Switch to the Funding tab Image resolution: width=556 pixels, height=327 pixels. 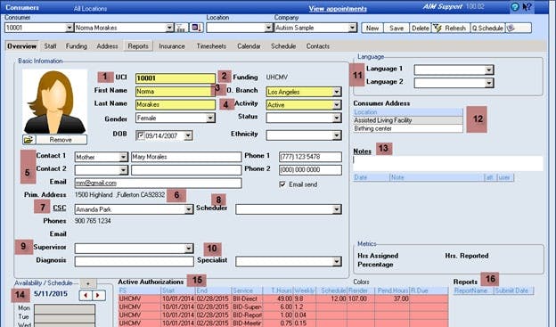(x=77, y=46)
